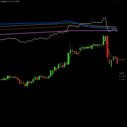Click the 'in 2 Days' label

122,79
